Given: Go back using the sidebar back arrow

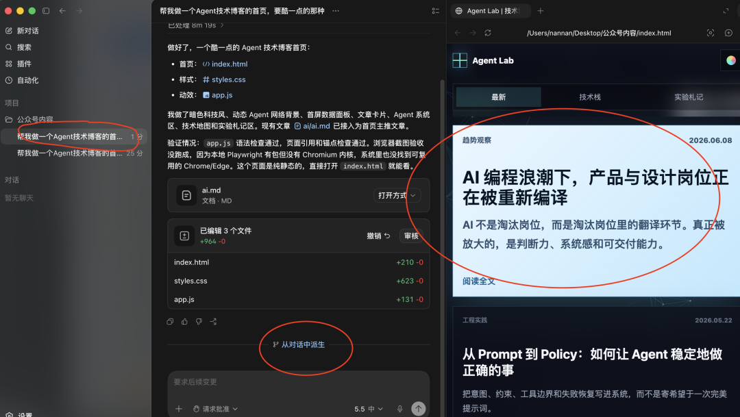Looking at the screenshot, I should tap(62, 10).
